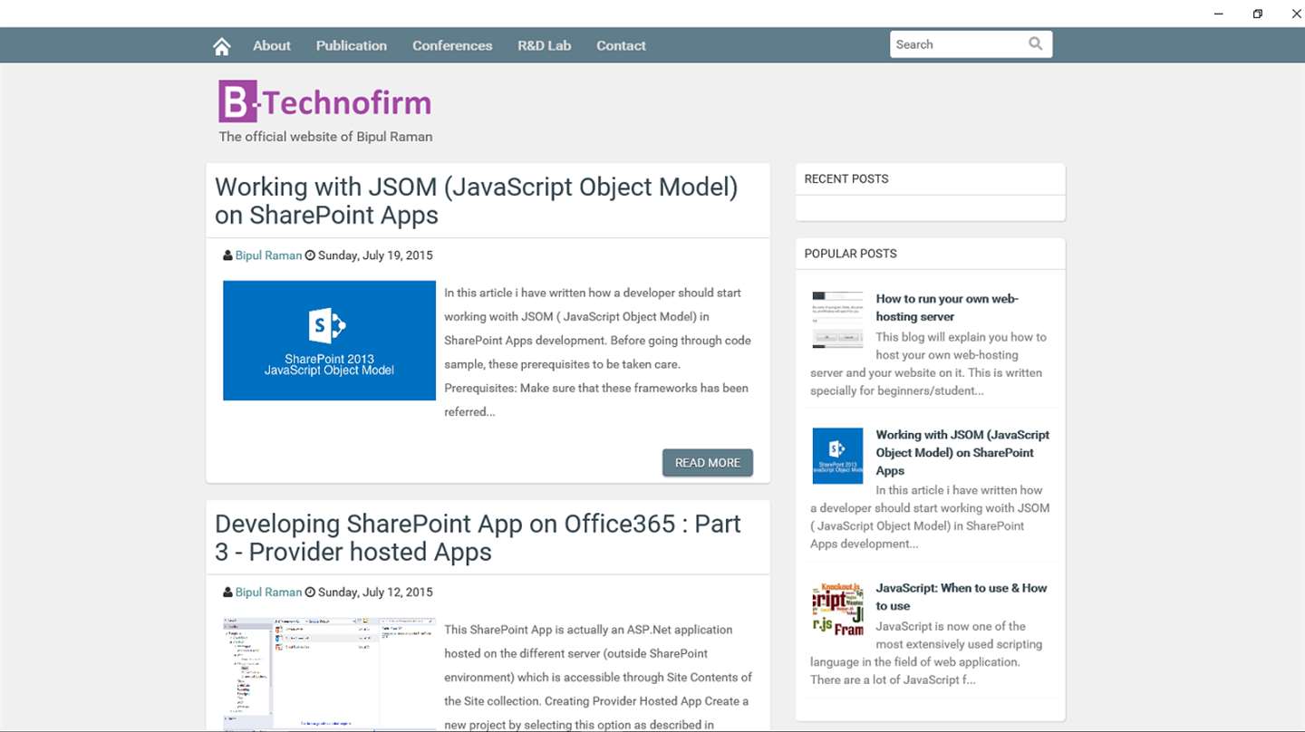Click the search magnifier icon
This screenshot has width=1305, height=732.
(x=1035, y=43)
